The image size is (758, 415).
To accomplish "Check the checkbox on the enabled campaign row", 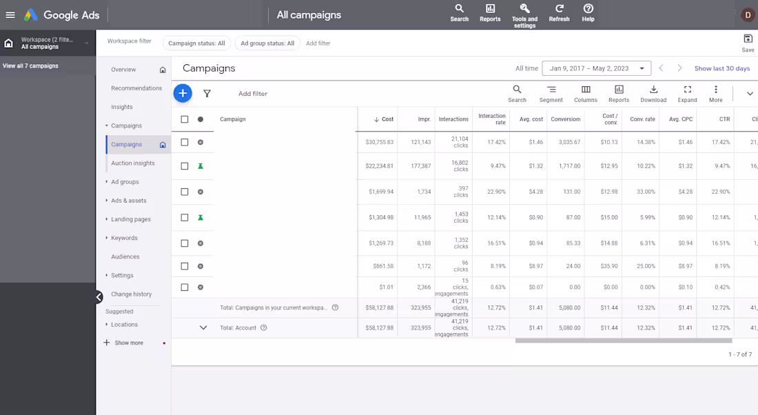I will pyautogui.click(x=183, y=165).
